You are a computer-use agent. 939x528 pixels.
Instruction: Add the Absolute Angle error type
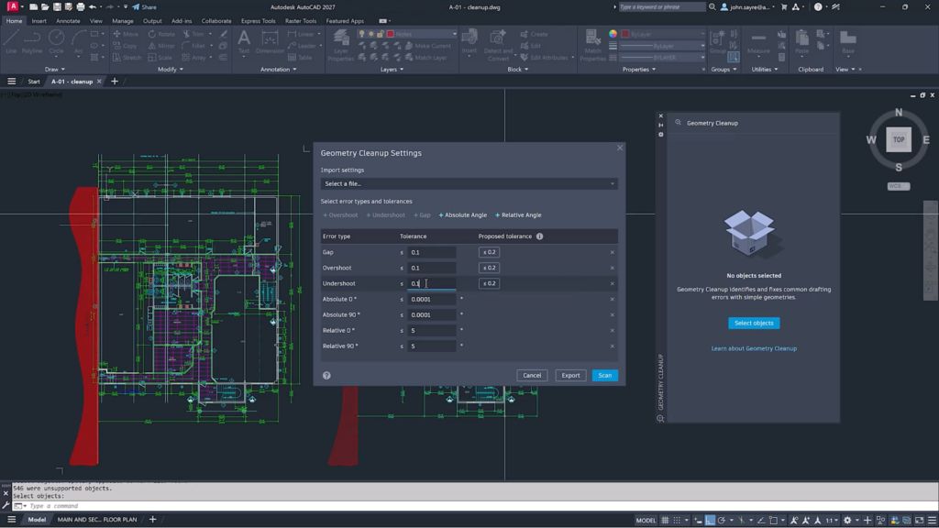pyautogui.click(x=463, y=214)
